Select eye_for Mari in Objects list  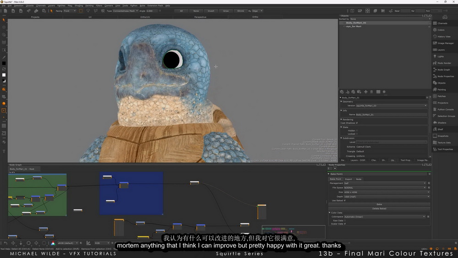click(354, 26)
